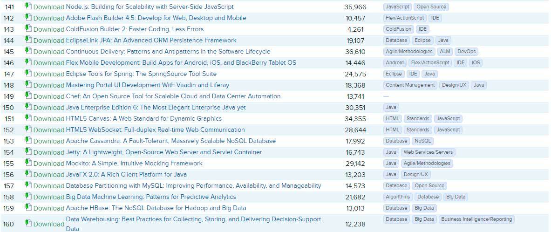Click download icon for Apache Cassandra row
Screen dimensions: 551x232
click(x=28, y=140)
